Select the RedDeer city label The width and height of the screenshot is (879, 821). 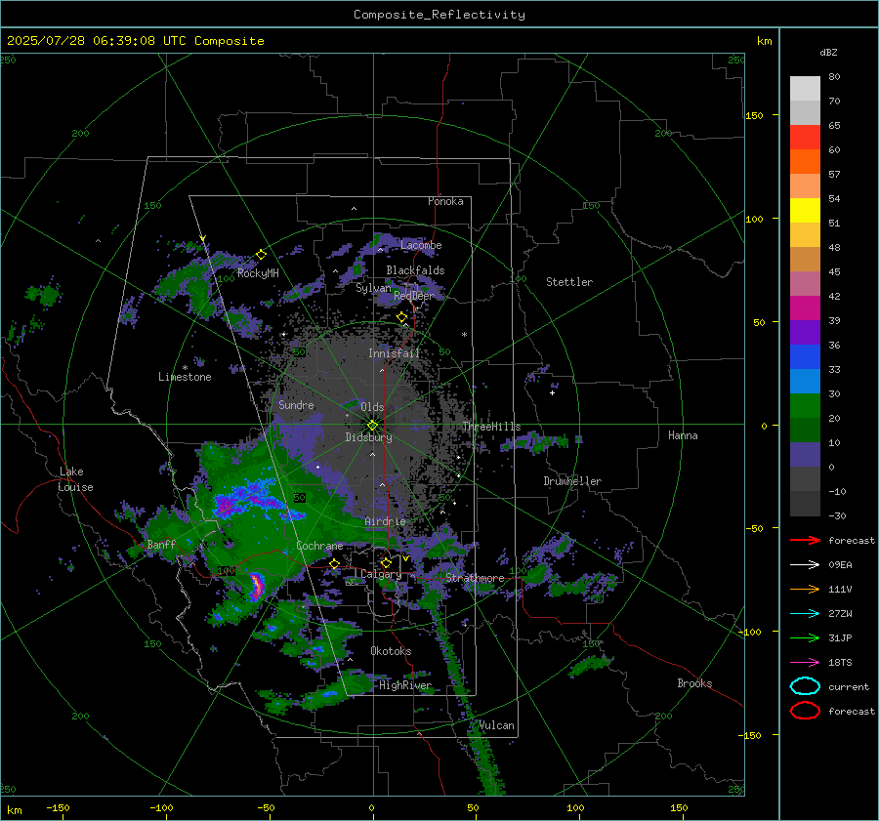pyautogui.click(x=414, y=296)
